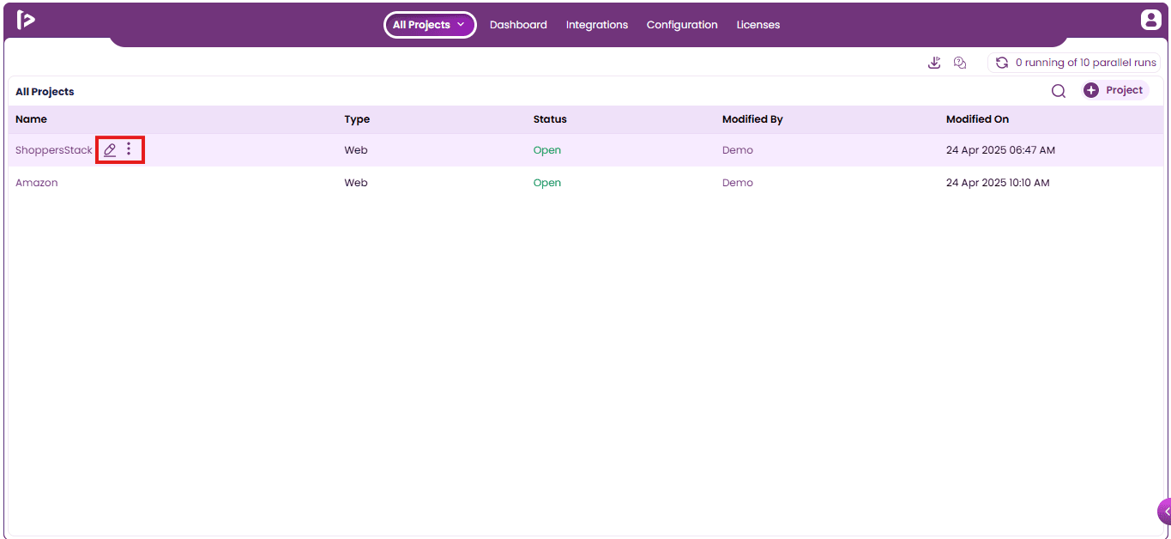Click the application logo at top left
Screen dimensions: 1171x539
click(26, 20)
